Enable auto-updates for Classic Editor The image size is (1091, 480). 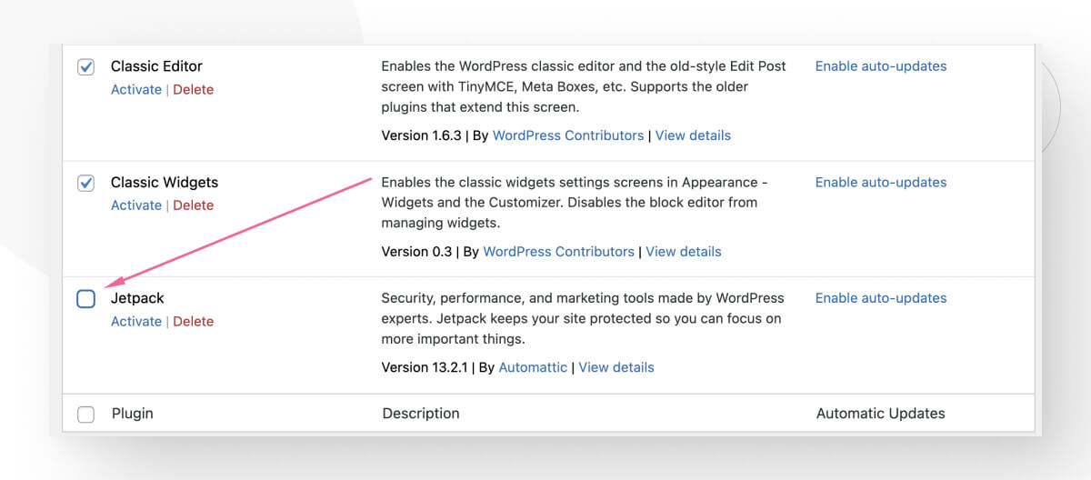[x=880, y=66]
